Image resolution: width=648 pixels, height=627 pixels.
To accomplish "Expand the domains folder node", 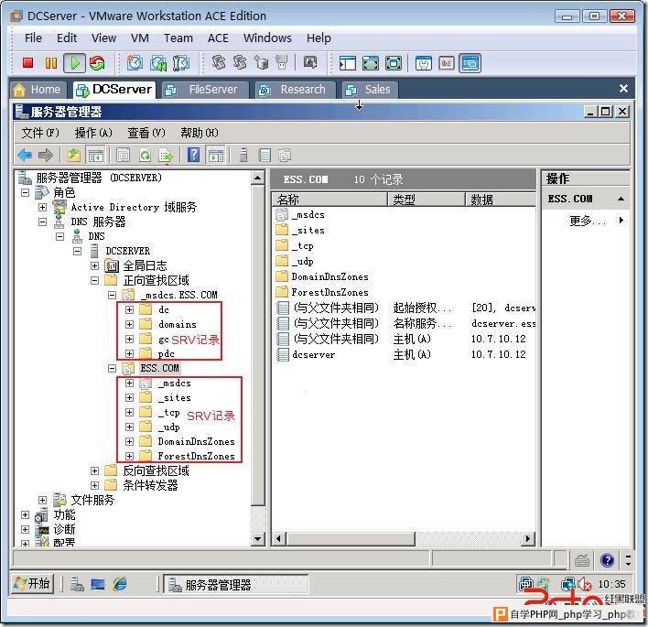I will click(x=129, y=324).
